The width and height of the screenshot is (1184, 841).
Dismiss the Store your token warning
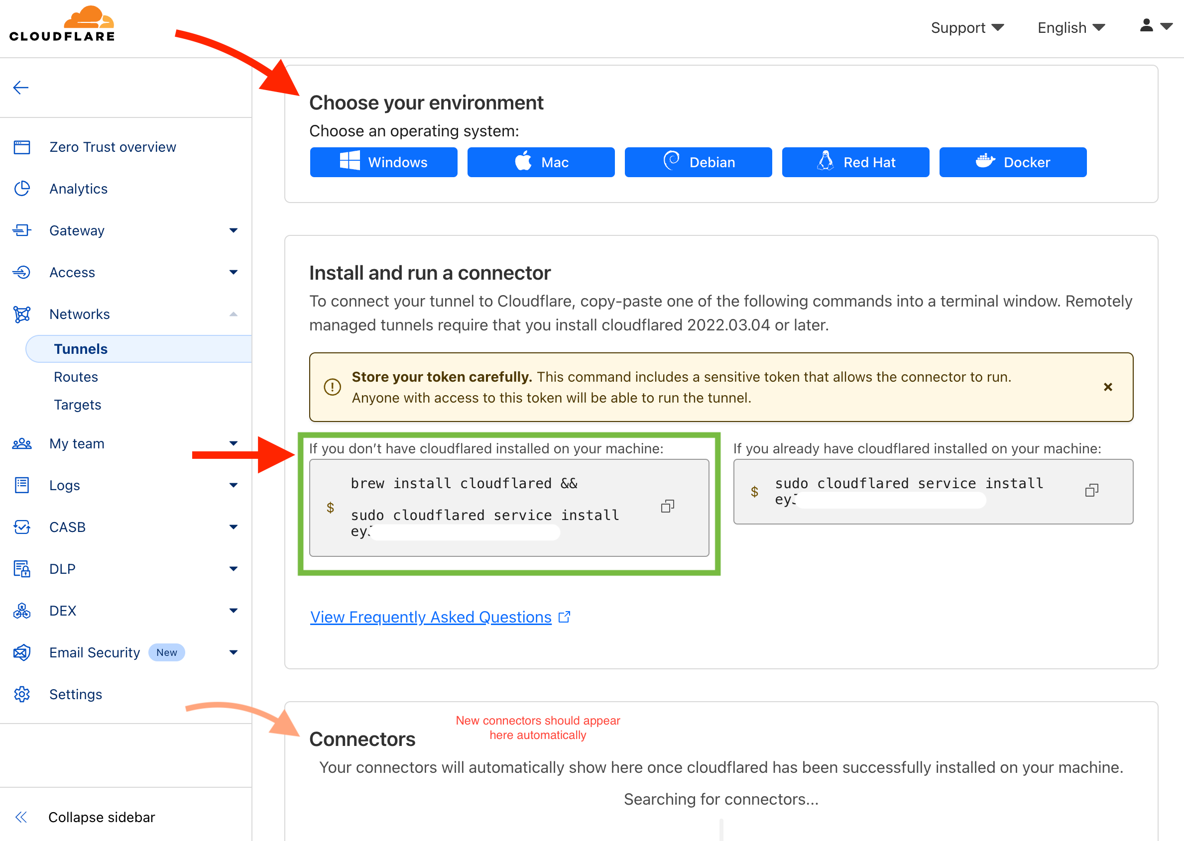tap(1108, 387)
